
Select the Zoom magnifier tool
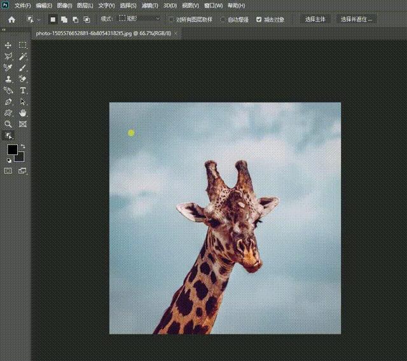click(8, 124)
